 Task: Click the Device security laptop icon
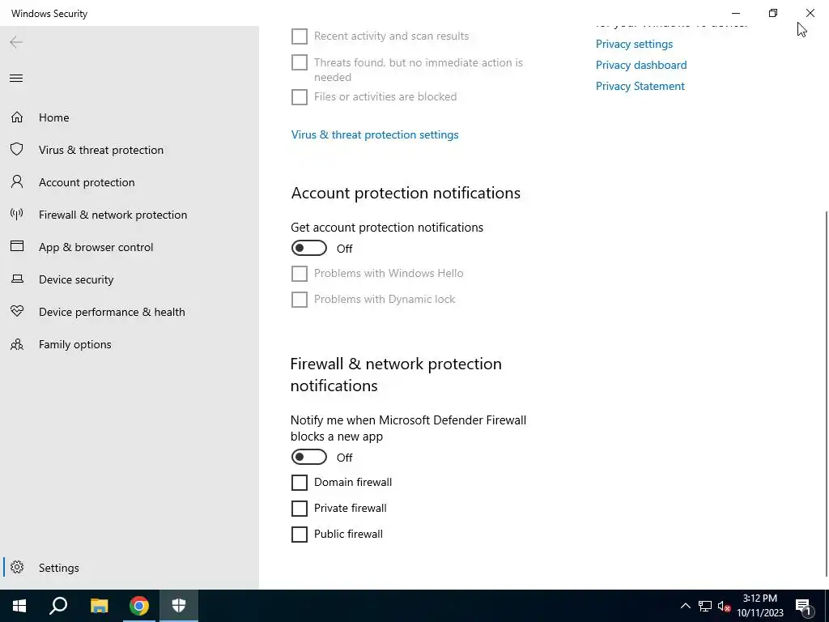pyautogui.click(x=17, y=279)
